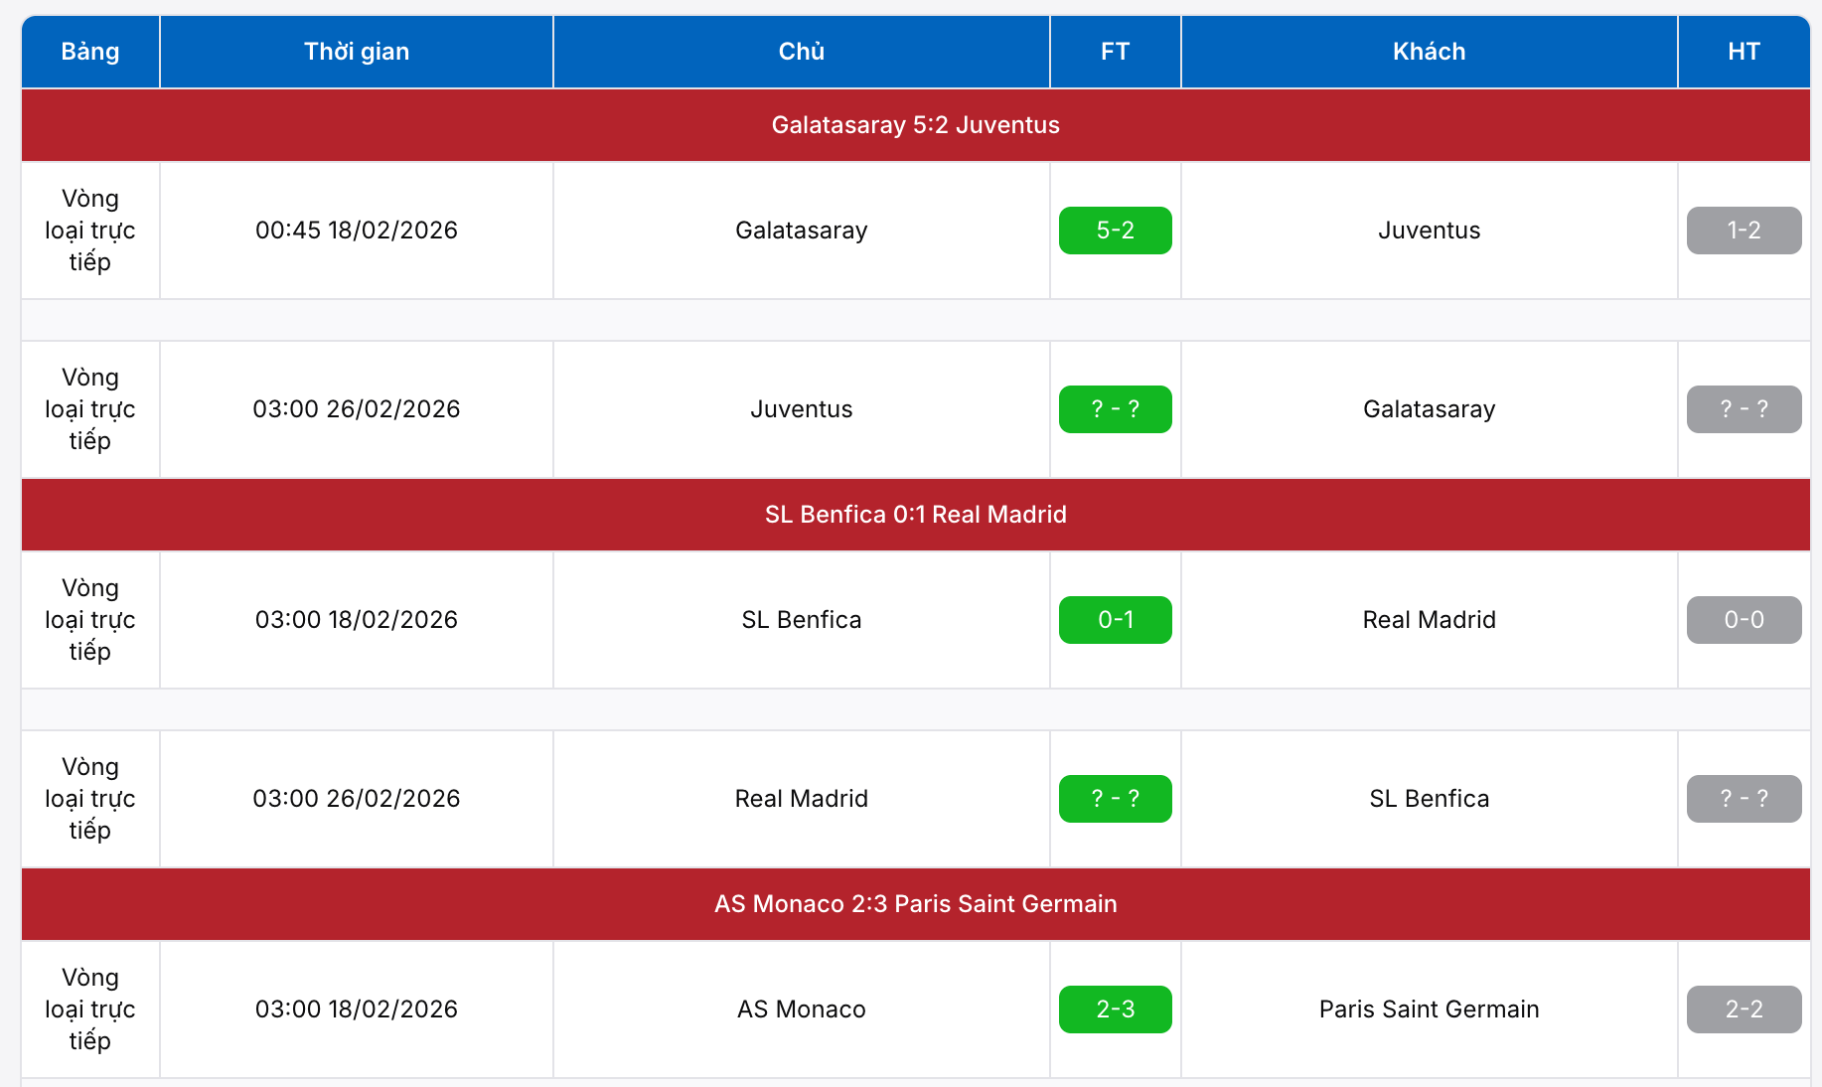Select the 00:45 18/02/2026 match time cell
1822x1087 pixels.
[356, 231]
